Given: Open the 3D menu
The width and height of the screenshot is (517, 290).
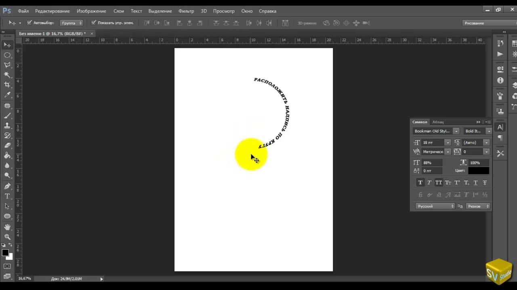Looking at the screenshot, I should point(204,11).
